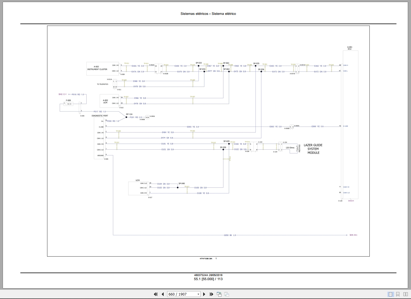The width and height of the screenshot is (411, 299).
Task: Open the page number dropdown arrow
Action: (x=199, y=294)
